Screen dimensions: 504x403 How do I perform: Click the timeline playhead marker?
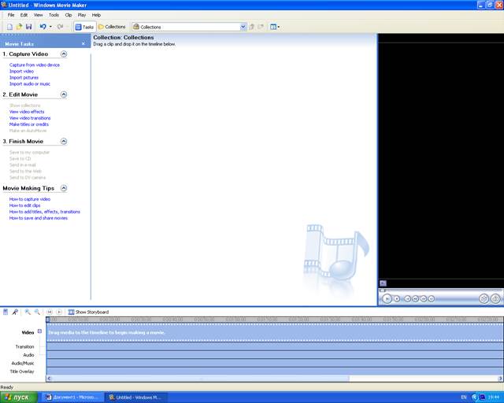coord(48,320)
